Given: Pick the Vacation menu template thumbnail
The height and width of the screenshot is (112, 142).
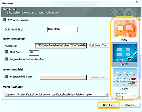Looking at the screenshot, I should tap(125, 78).
